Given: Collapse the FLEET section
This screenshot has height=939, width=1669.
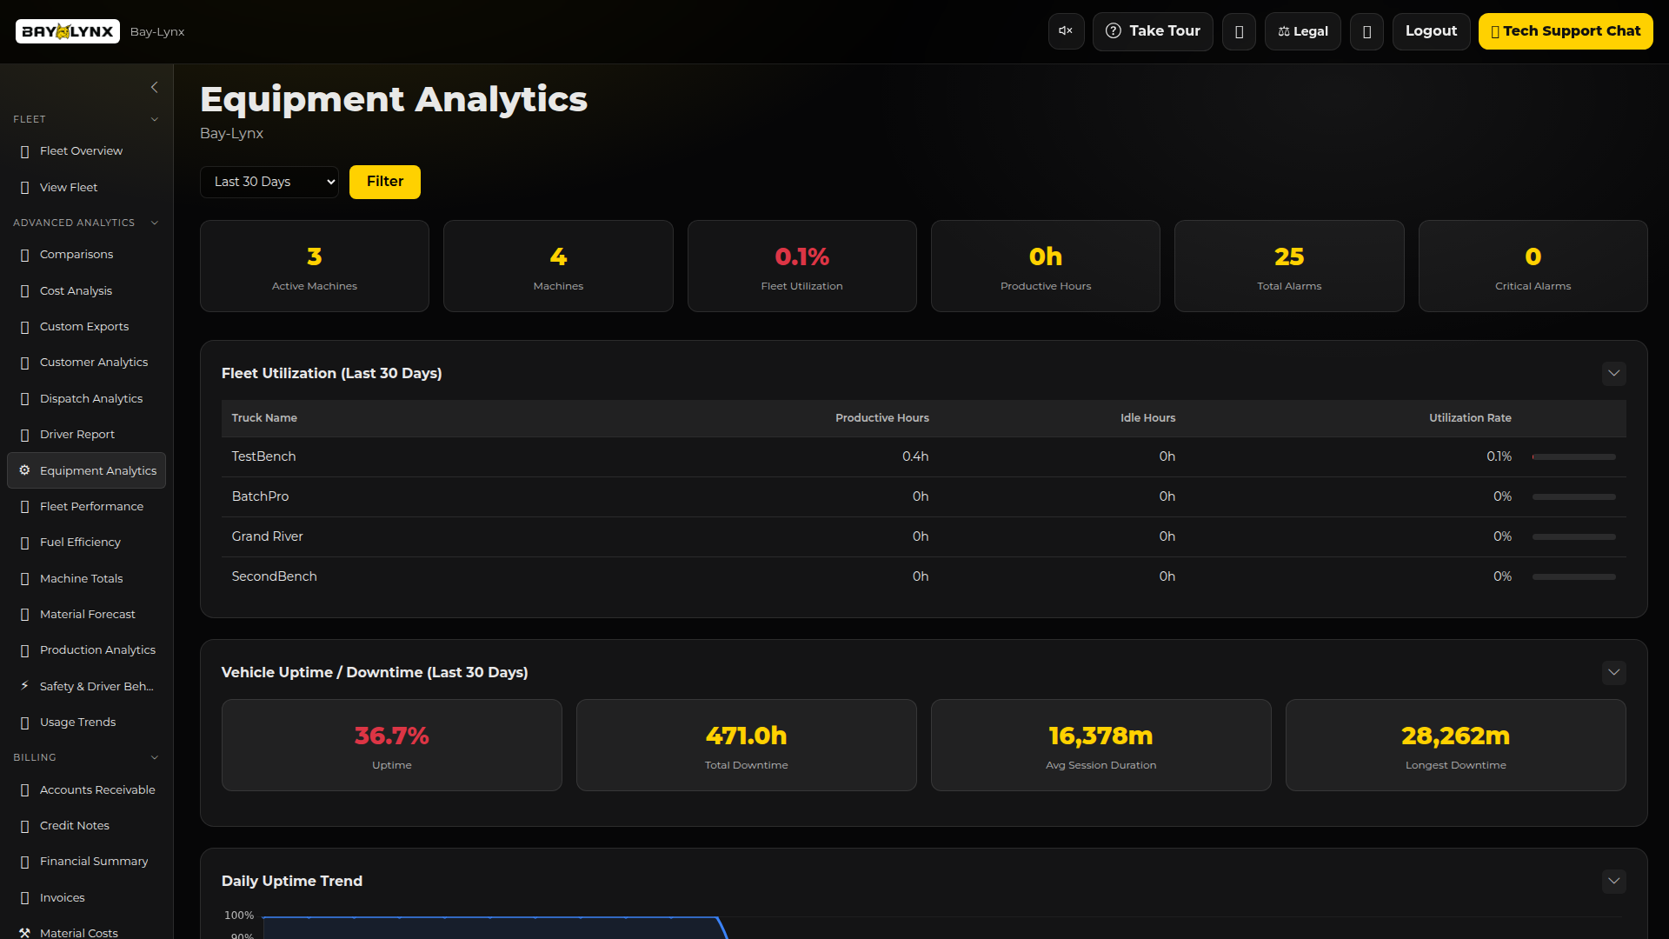Looking at the screenshot, I should (155, 119).
